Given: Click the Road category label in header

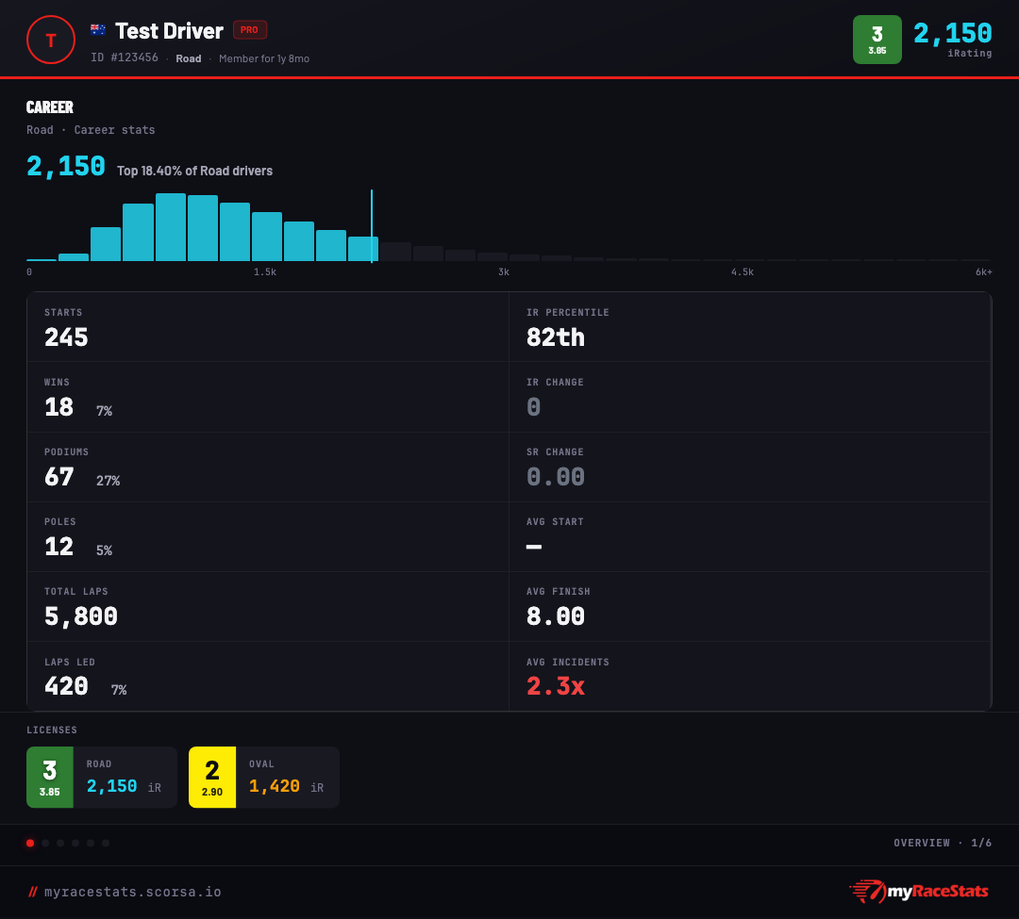Looking at the screenshot, I should click(x=189, y=58).
